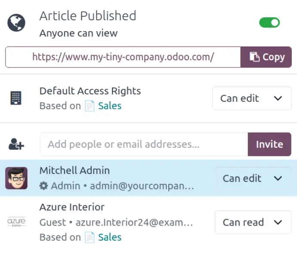Open Mitchell Admin's avatar

pyautogui.click(x=16, y=178)
